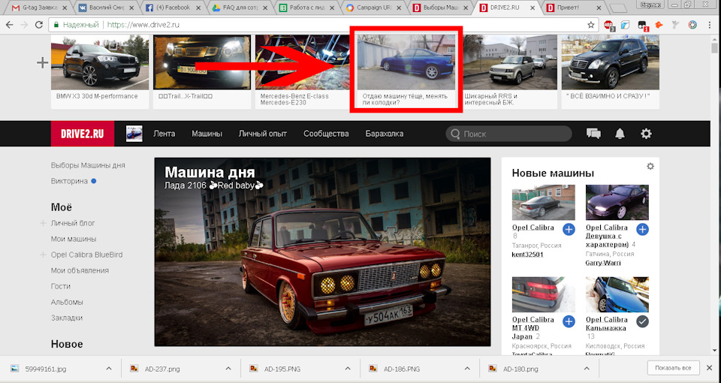
Task: Switch to Выборы Маш browser tab
Action: click(441, 8)
